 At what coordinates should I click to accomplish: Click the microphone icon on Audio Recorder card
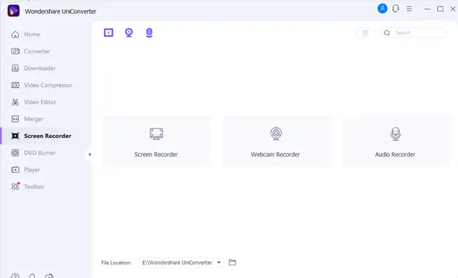tap(396, 134)
